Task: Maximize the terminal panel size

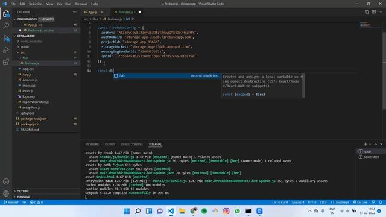Action: [376, 144]
